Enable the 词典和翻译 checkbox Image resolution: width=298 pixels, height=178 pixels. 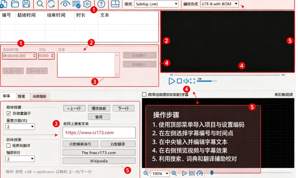8,145
